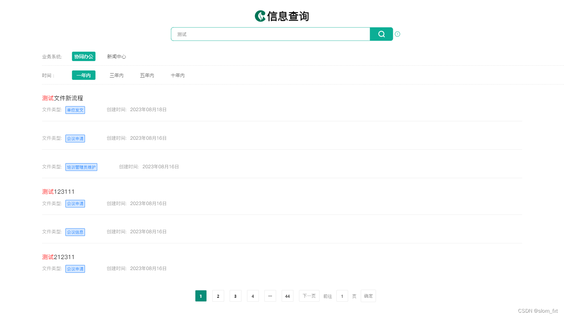Open the result 测试212311
Screen dimensions: 564x317
pos(58,257)
